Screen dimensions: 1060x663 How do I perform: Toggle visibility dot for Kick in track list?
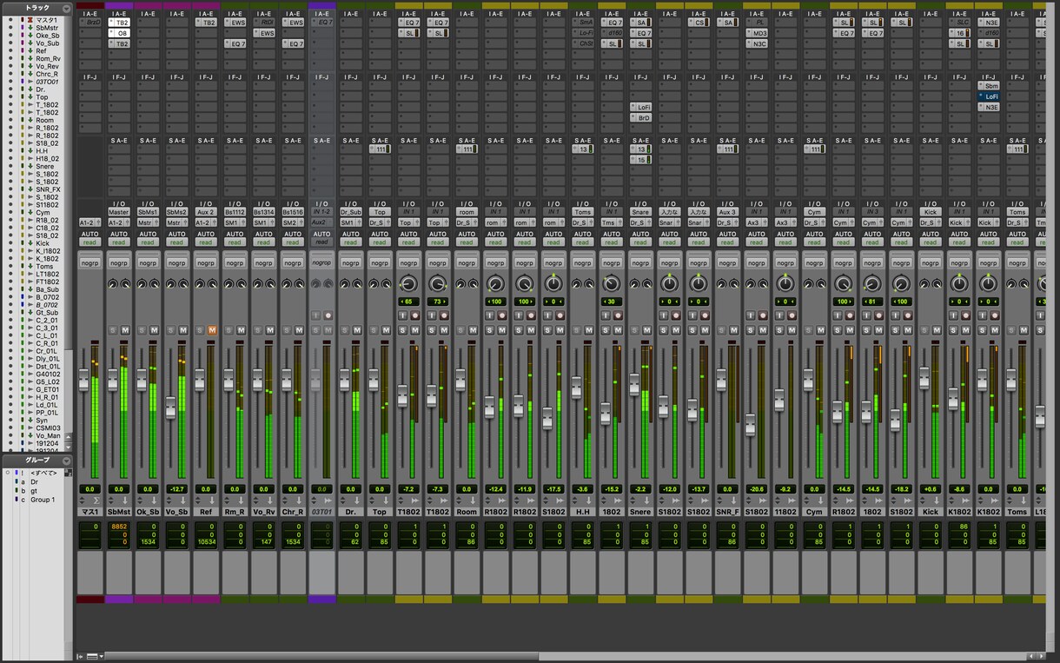pos(10,243)
